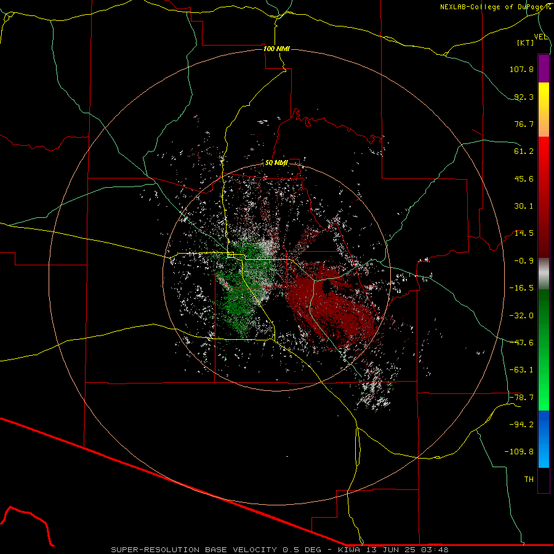Click the -109.8 value on the velocity scale

tap(520, 452)
